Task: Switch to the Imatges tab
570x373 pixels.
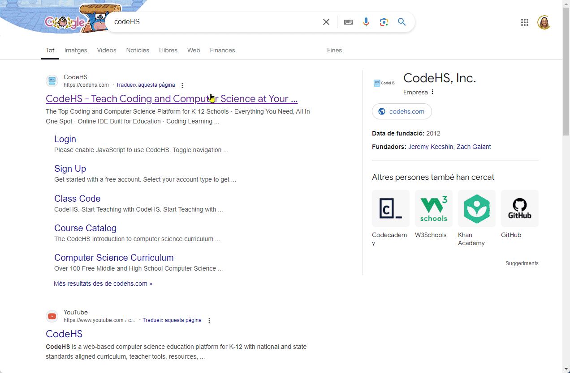Action: tap(76, 50)
